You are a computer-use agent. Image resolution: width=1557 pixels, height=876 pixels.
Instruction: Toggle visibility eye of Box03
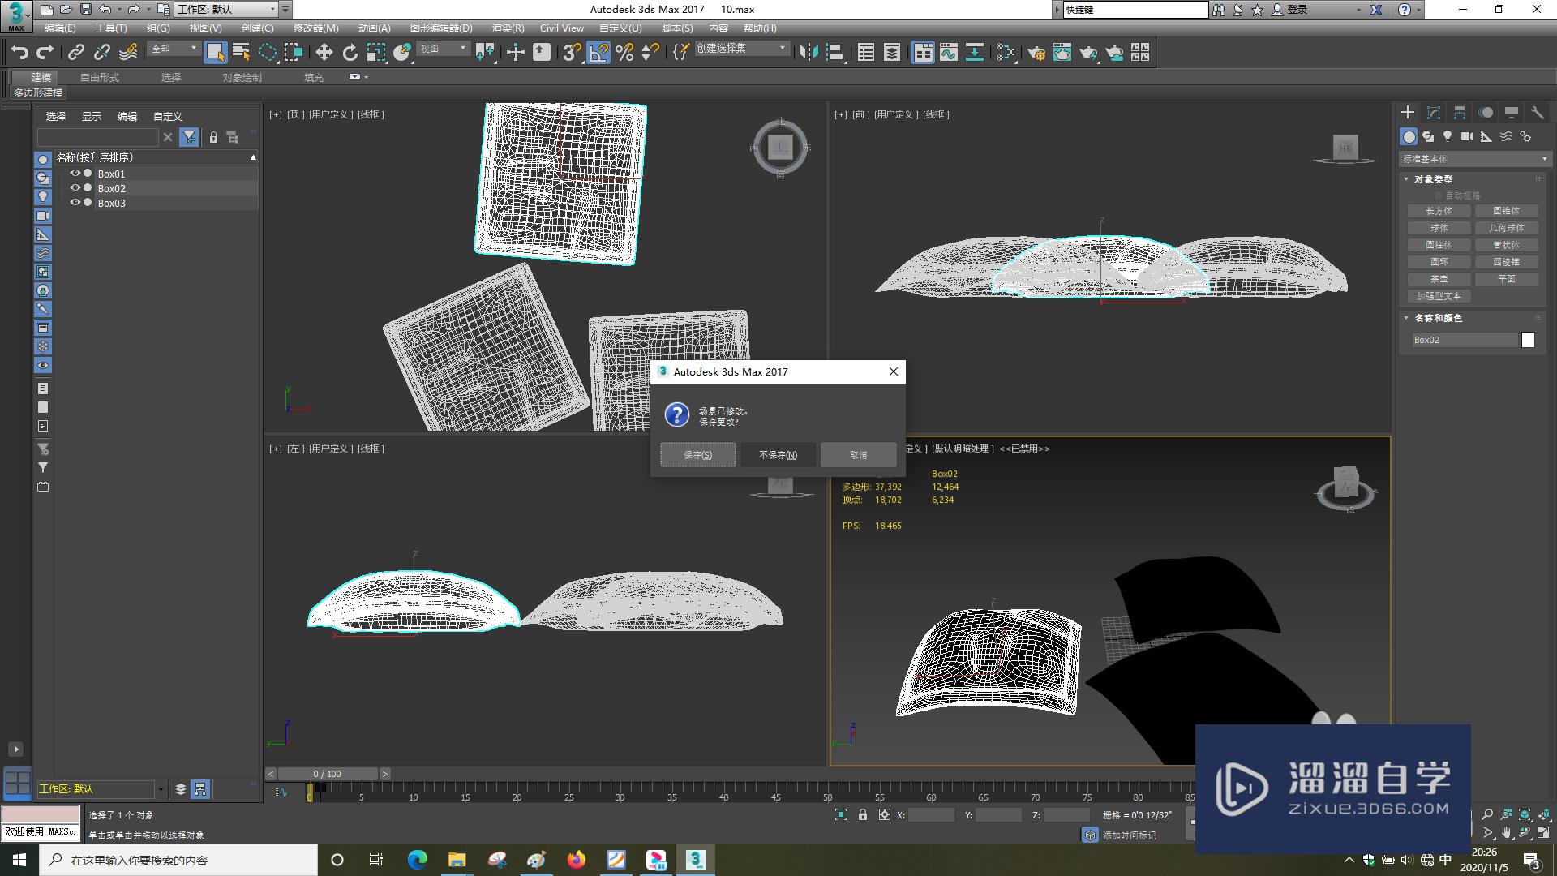[x=75, y=203]
